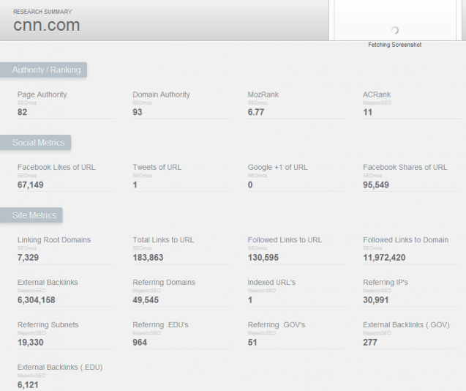
Task: Select Referring .EDU's value 964
Action: [140, 343]
